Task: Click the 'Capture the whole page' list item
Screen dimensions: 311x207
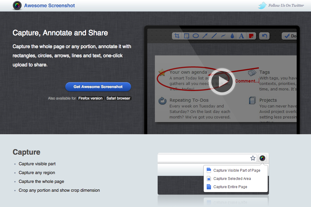Action: click(x=41, y=181)
